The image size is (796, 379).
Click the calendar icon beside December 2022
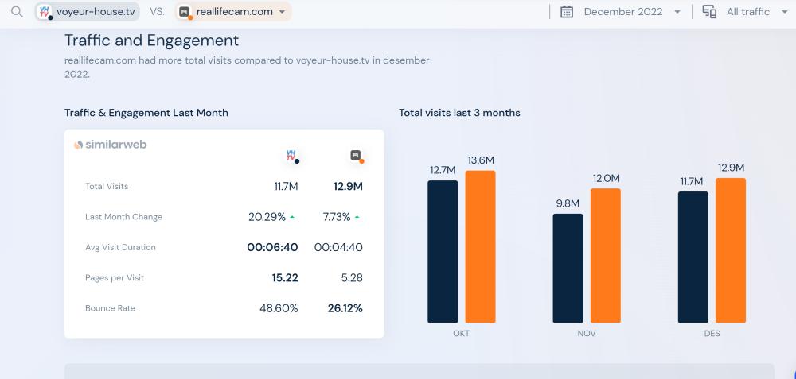(567, 12)
